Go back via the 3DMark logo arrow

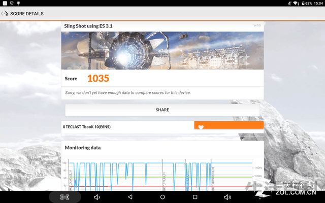click(5, 14)
